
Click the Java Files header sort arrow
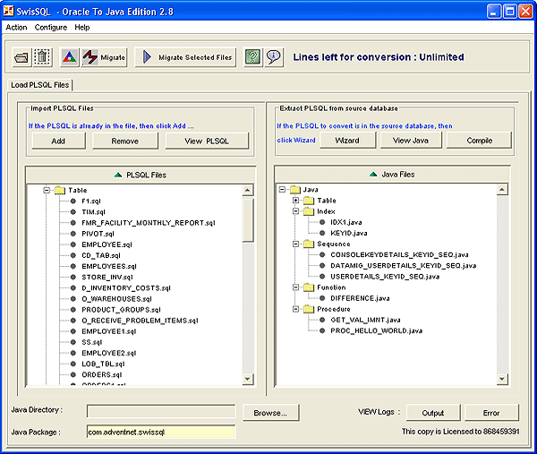click(373, 175)
